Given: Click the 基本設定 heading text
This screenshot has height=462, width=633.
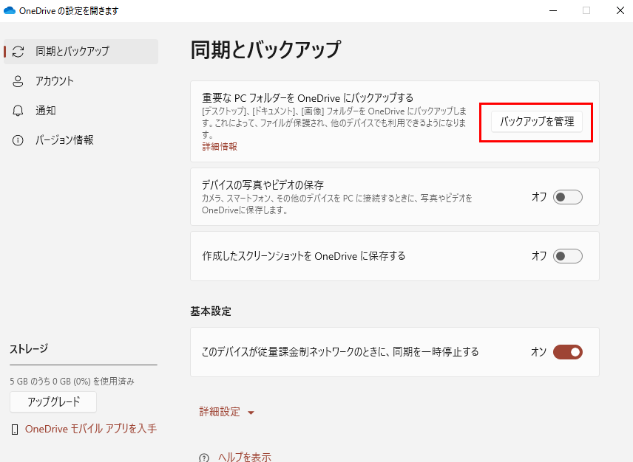Looking at the screenshot, I should coord(211,311).
